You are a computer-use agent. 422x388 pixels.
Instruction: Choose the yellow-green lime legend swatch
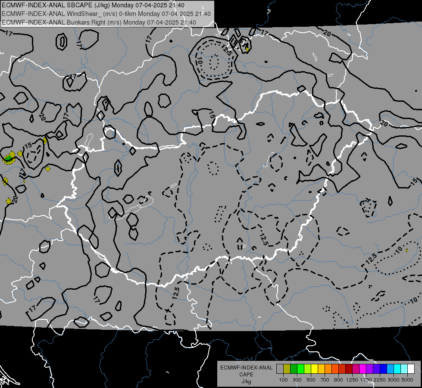(x=308, y=369)
